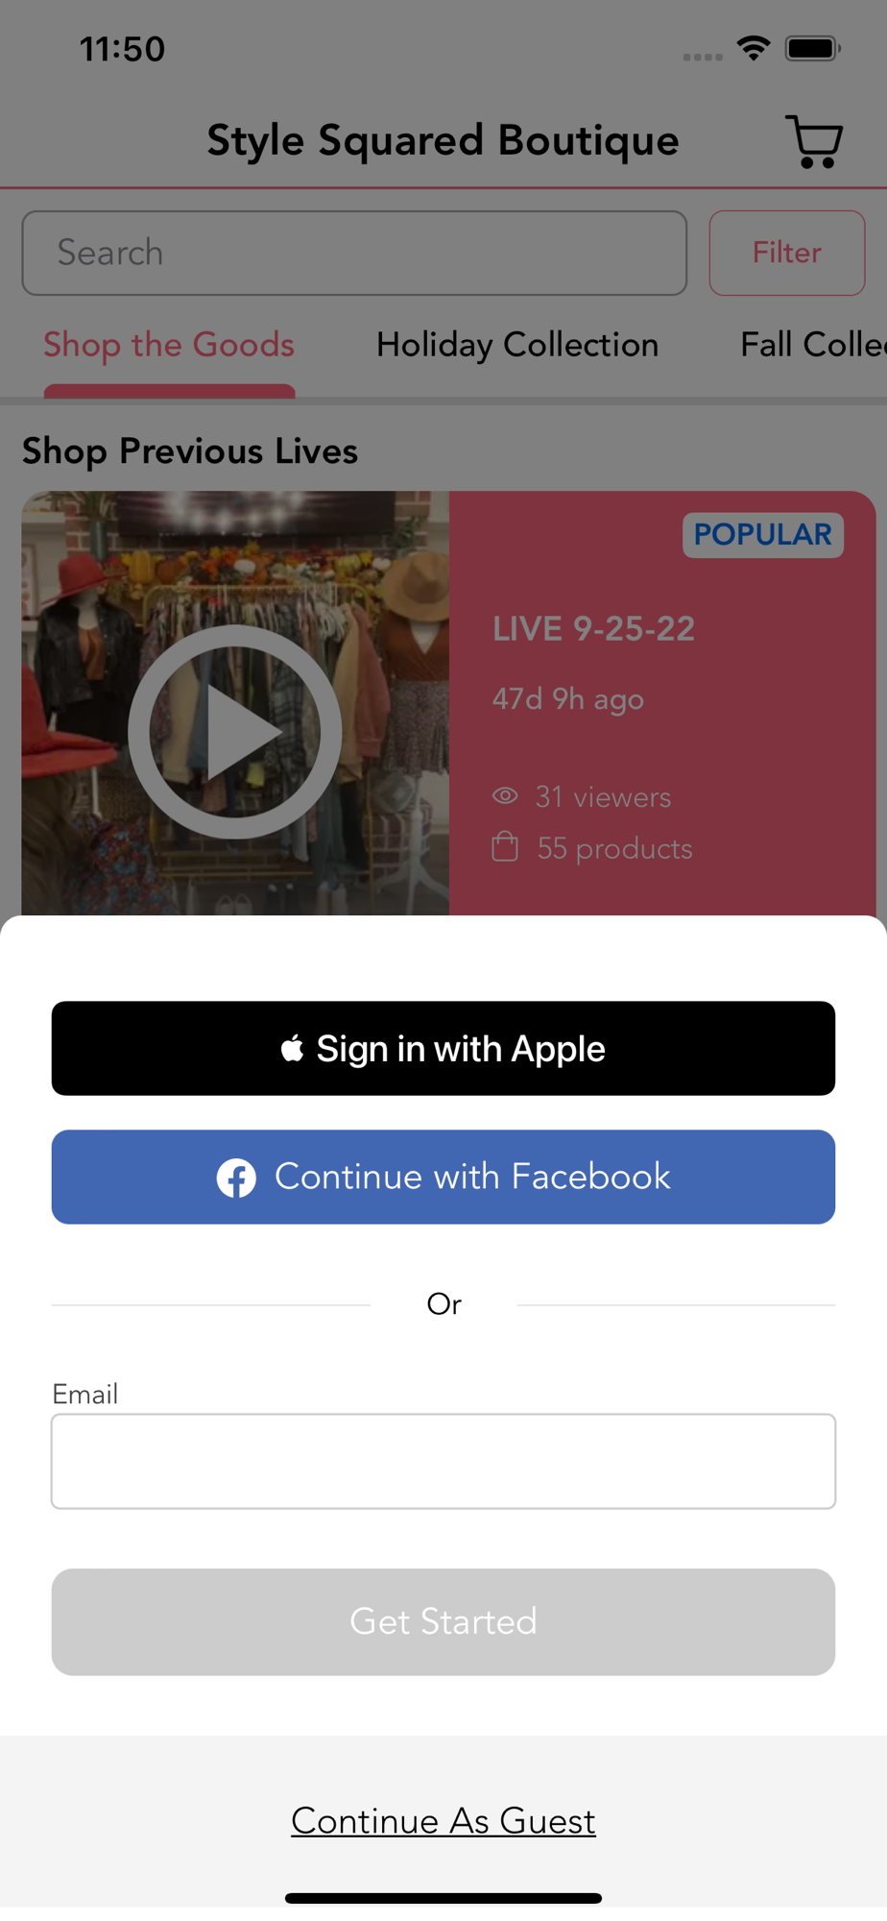
Task: Select the Shop the Goods tab
Action: [169, 345]
